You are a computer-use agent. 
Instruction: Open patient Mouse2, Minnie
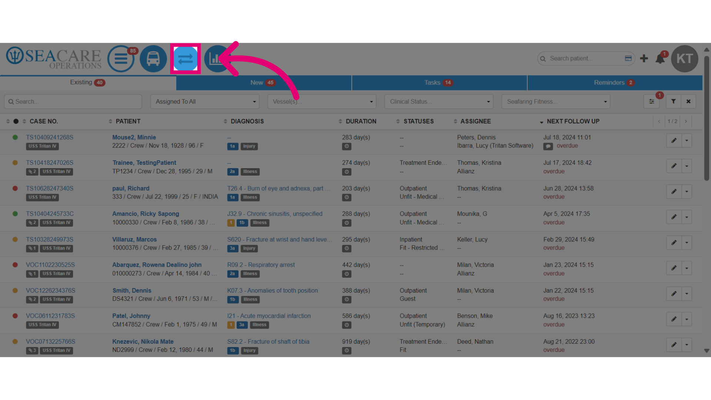click(x=134, y=137)
